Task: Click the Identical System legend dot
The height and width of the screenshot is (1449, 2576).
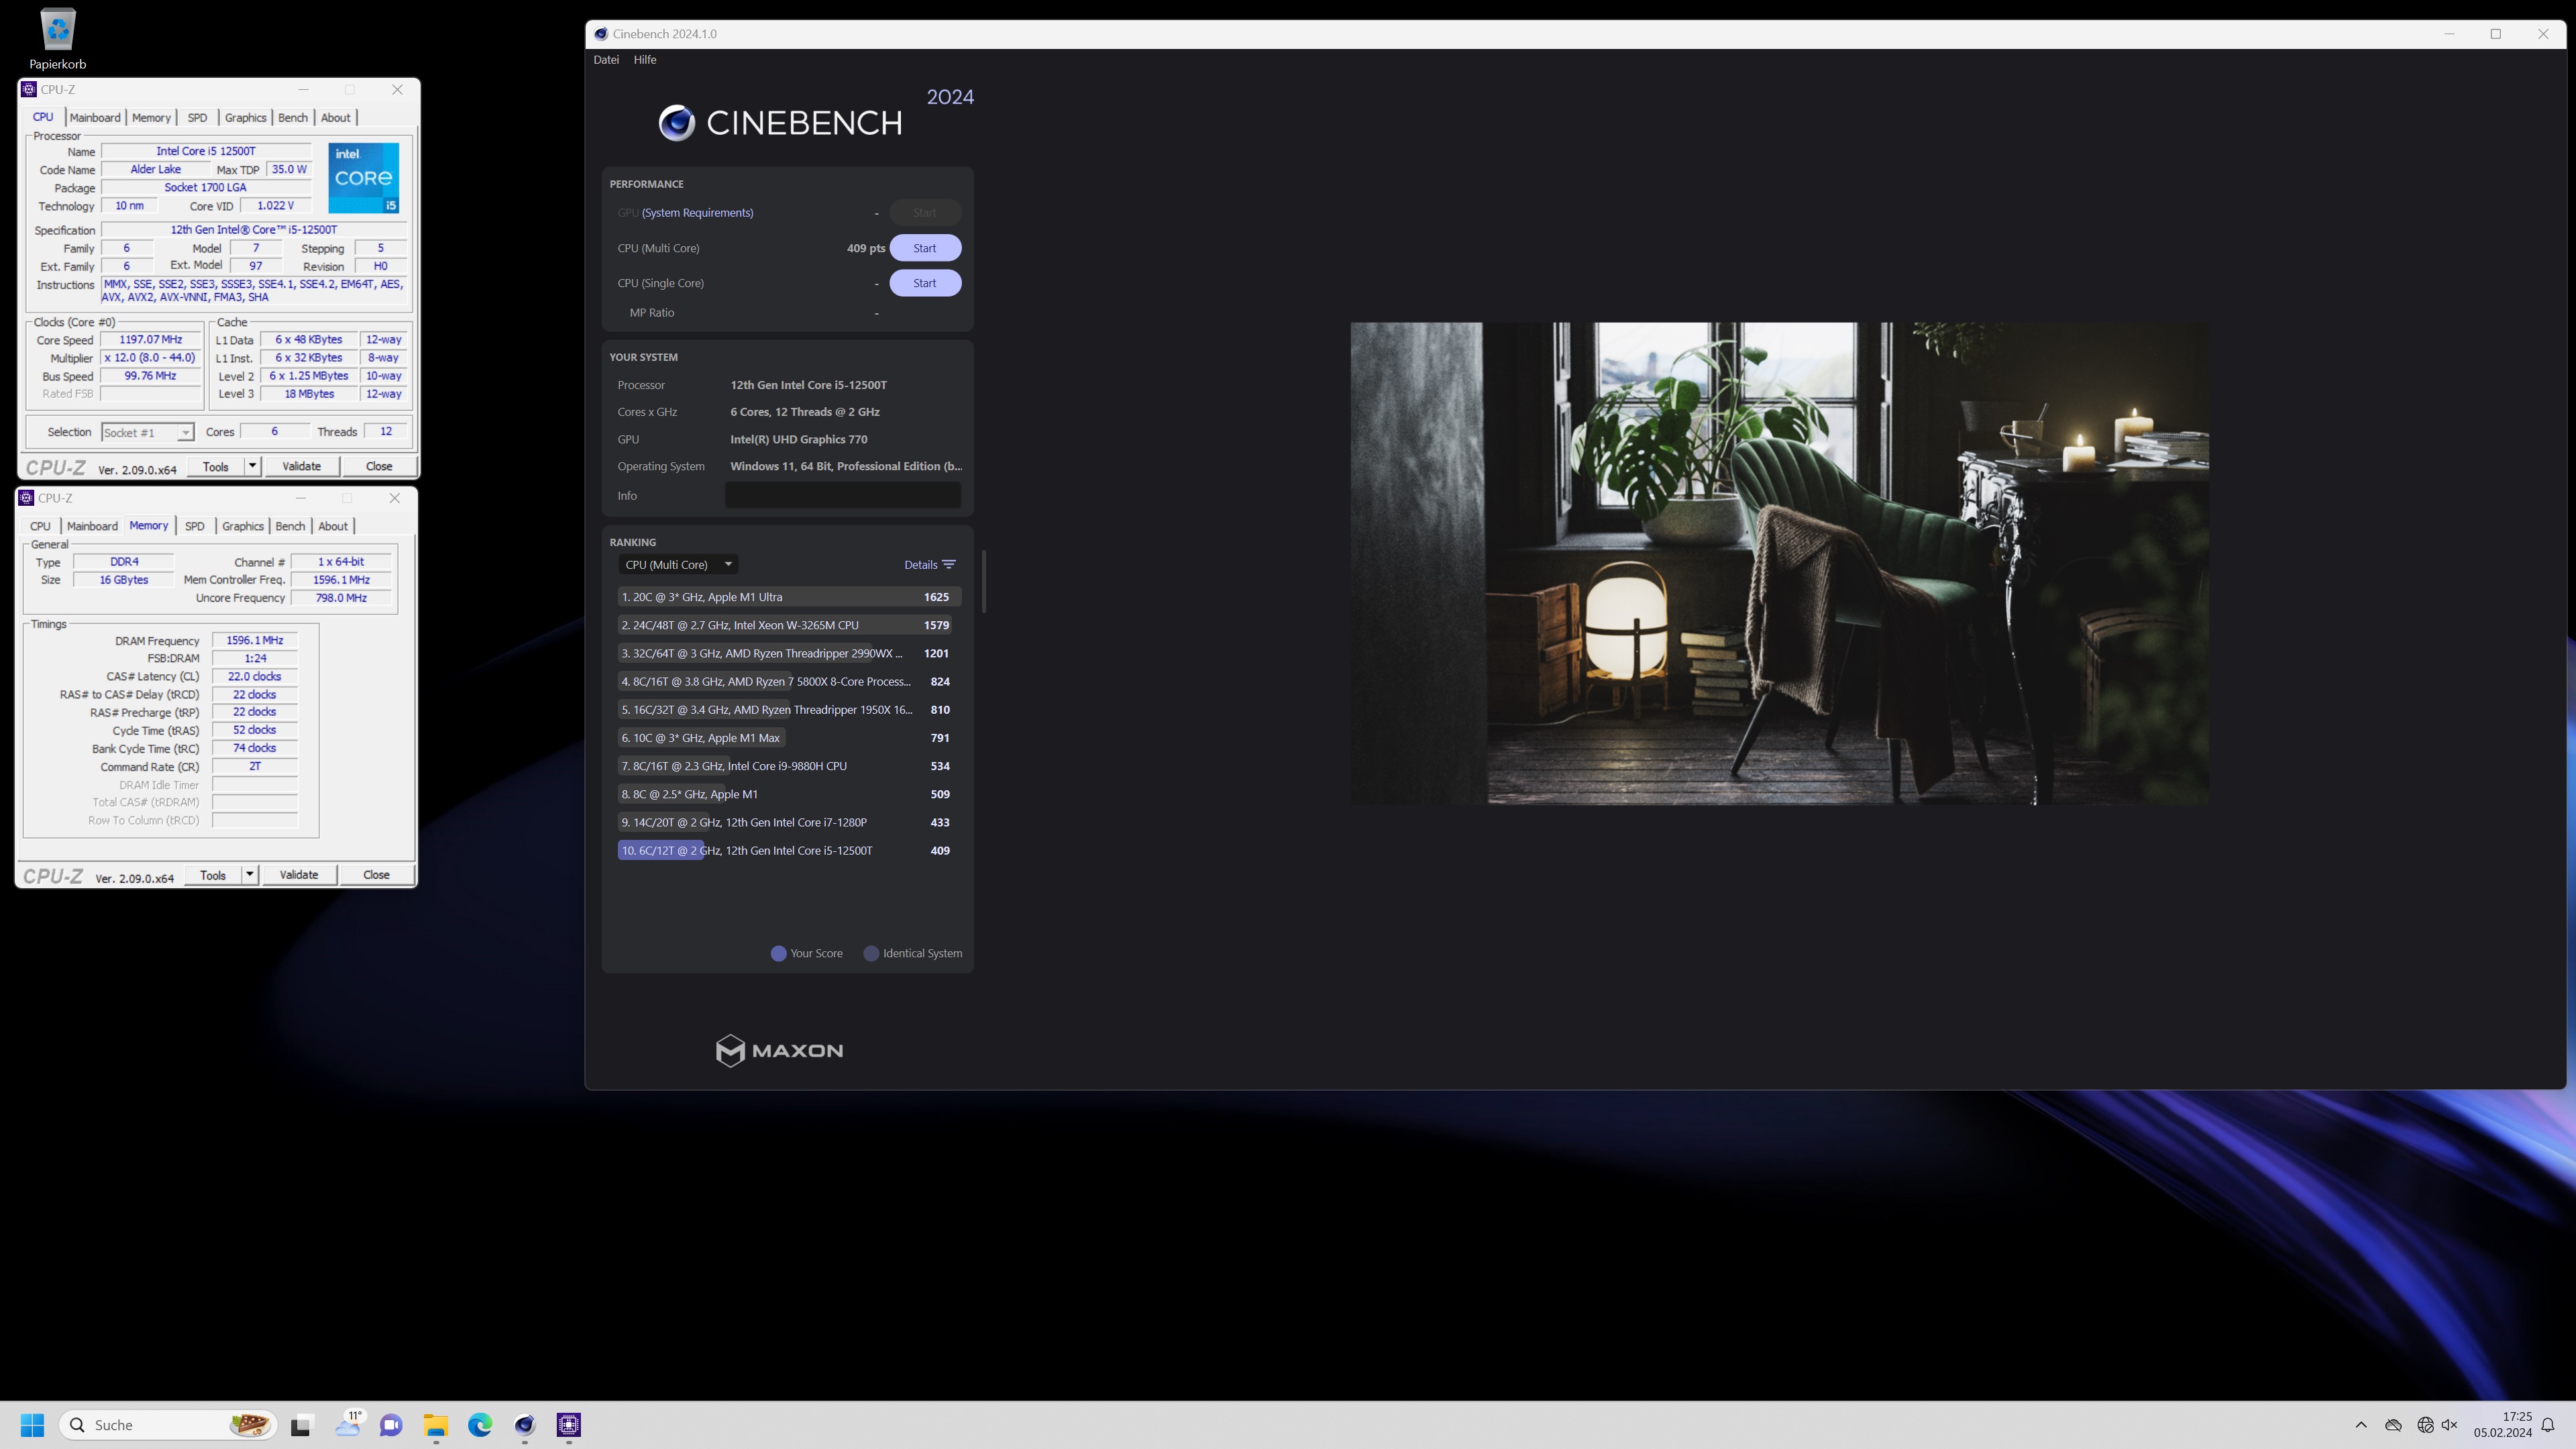Action: pyautogui.click(x=871, y=954)
